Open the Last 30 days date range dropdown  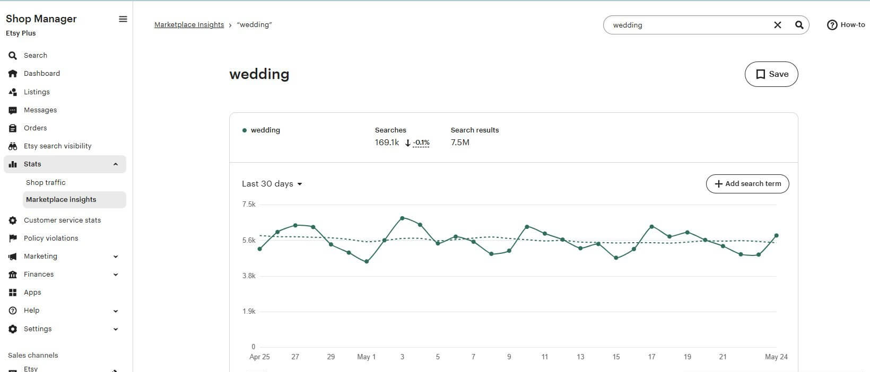point(272,184)
